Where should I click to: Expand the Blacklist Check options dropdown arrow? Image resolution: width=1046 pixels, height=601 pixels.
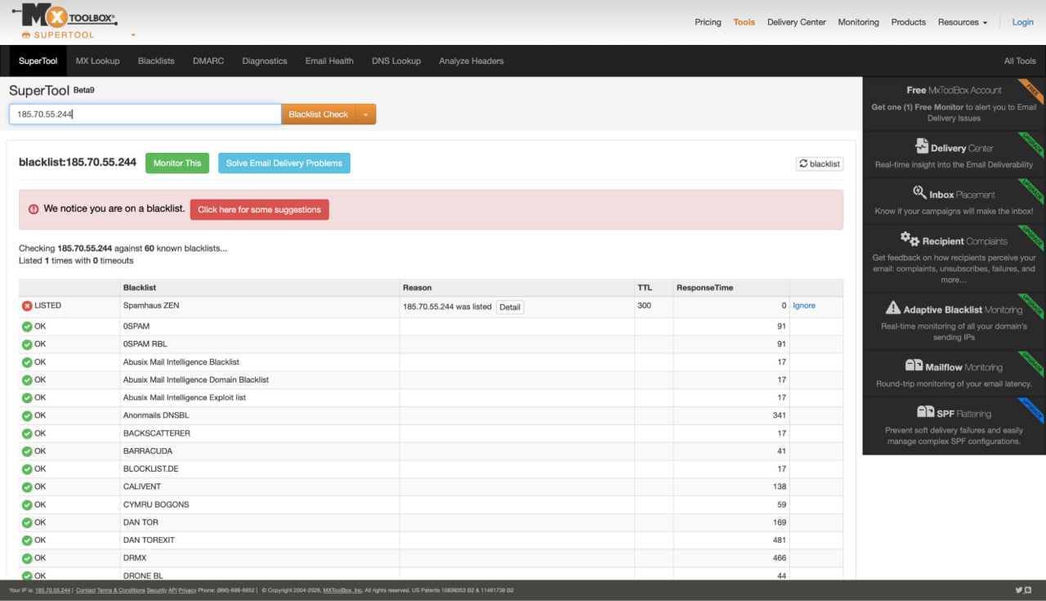[x=366, y=114]
